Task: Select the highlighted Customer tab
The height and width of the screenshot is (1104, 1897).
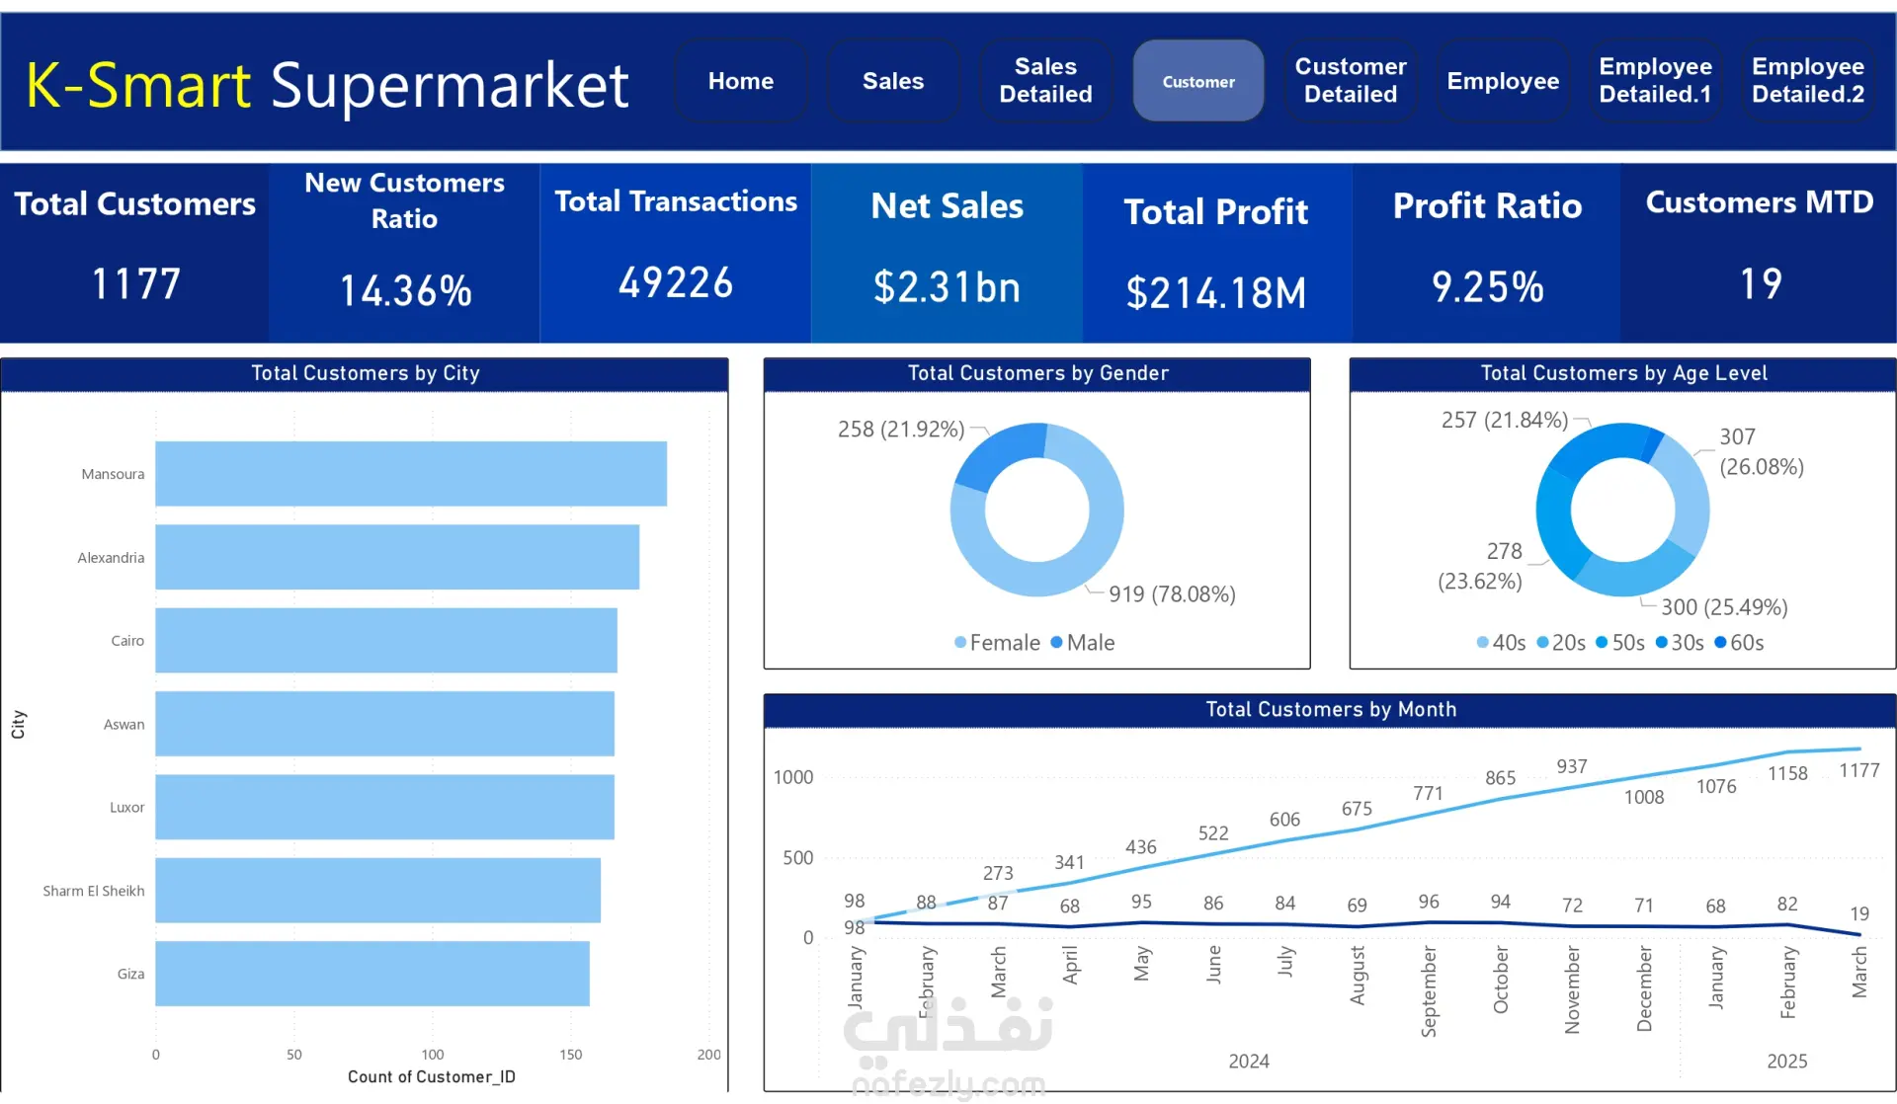Action: pos(1197,81)
